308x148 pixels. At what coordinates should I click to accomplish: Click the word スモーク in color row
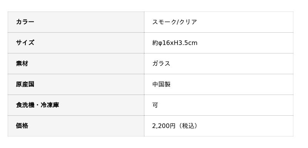click(x=164, y=22)
